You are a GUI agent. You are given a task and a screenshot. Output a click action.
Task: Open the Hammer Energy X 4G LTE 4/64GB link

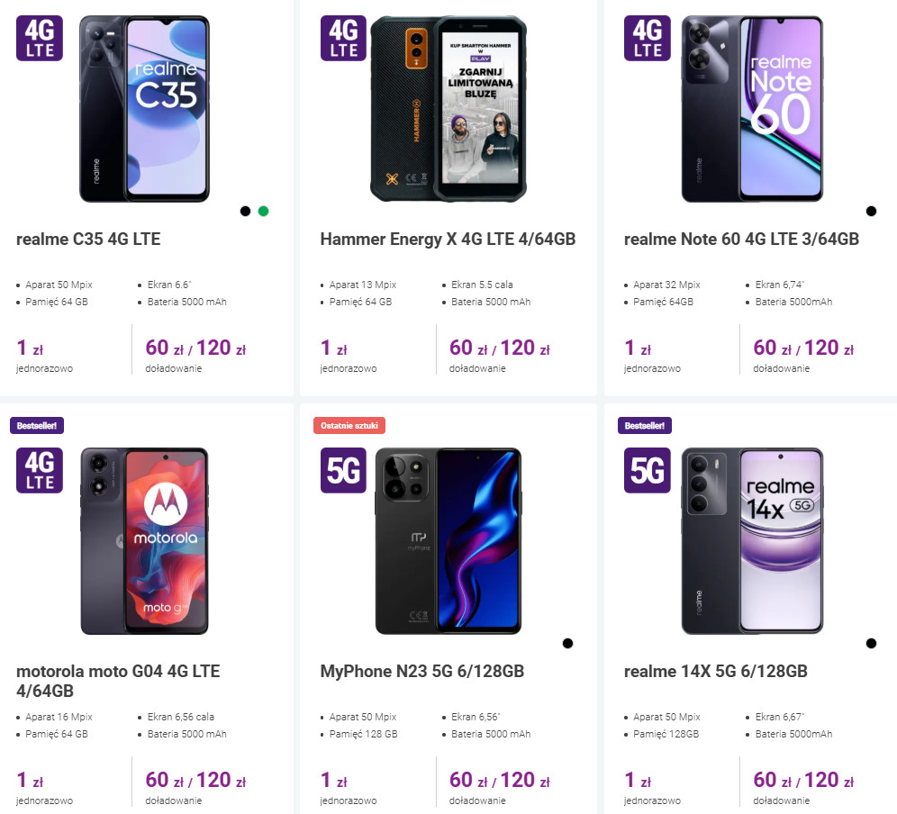pyautogui.click(x=448, y=240)
